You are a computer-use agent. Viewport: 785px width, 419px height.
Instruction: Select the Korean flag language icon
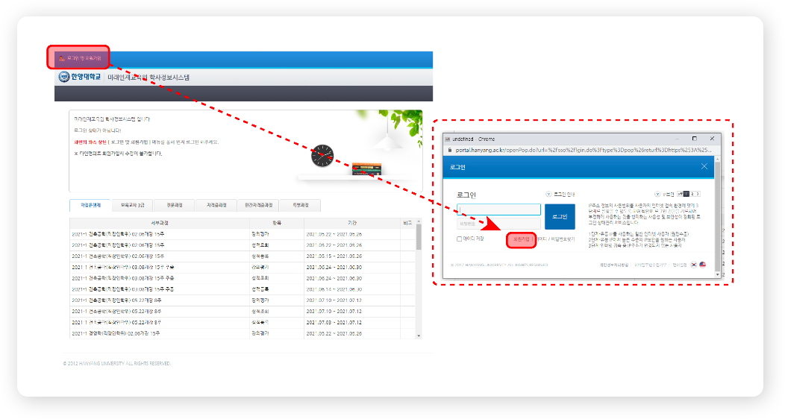pos(694,264)
